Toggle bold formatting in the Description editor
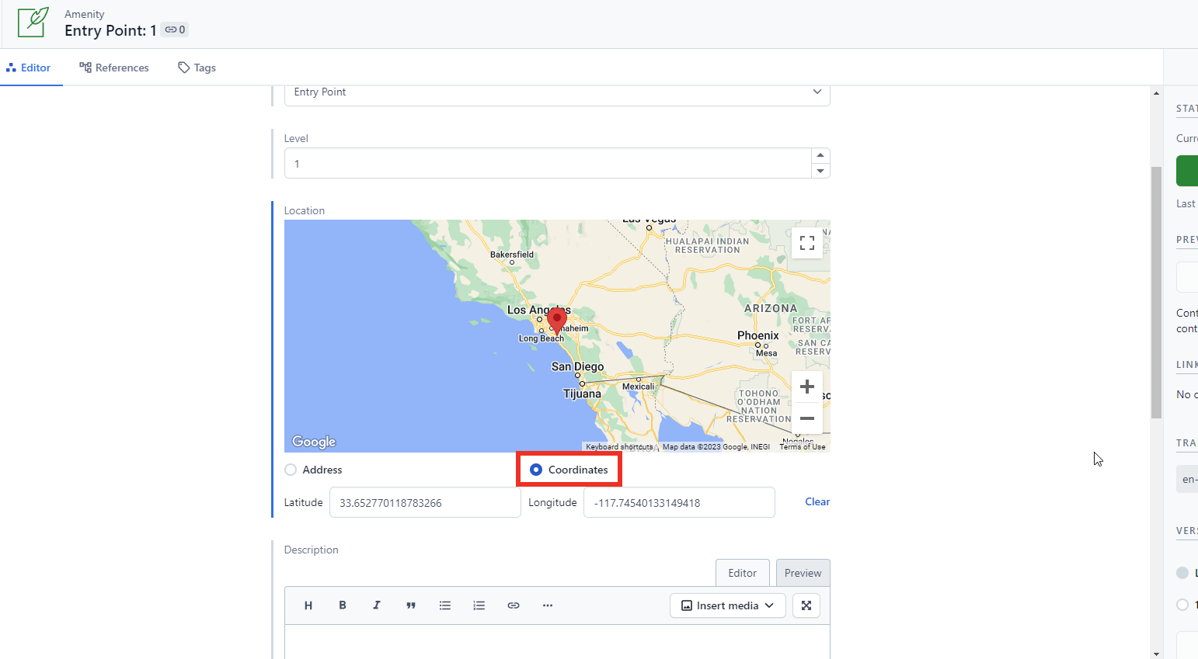 tap(342, 605)
